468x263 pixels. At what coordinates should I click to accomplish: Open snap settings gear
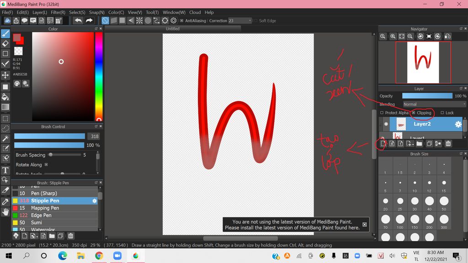(173, 21)
